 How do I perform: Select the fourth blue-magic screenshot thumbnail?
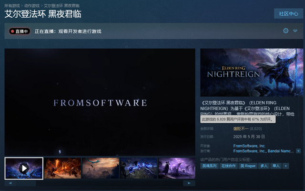tap(138, 168)
